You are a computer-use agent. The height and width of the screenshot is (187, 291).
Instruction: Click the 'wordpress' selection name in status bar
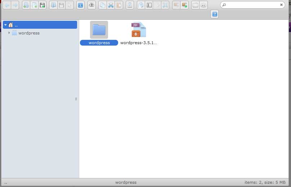[x=126, y=182]
